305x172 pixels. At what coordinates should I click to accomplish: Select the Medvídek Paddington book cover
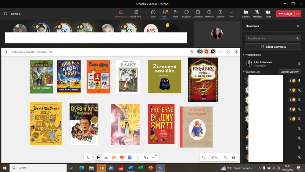pyautogui.click(x=196, y=127)
